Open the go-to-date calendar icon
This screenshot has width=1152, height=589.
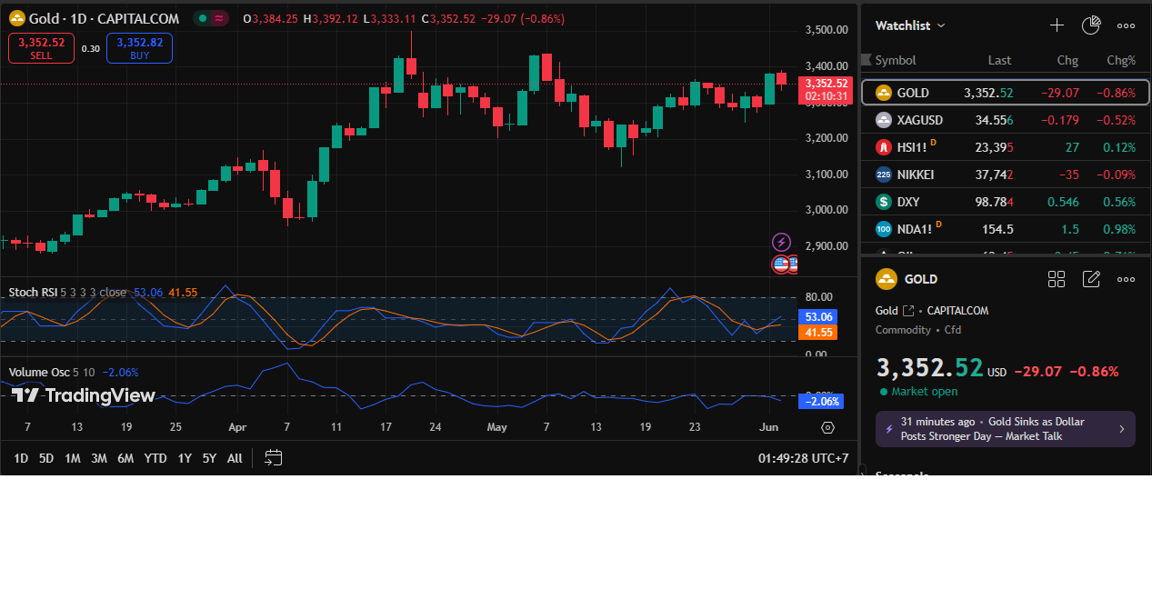[x=274, y=458]
